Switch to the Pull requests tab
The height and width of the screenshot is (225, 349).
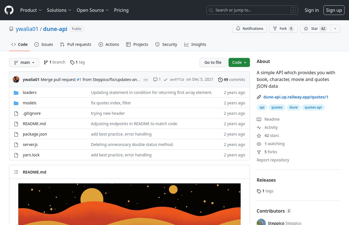pos(76,44)
